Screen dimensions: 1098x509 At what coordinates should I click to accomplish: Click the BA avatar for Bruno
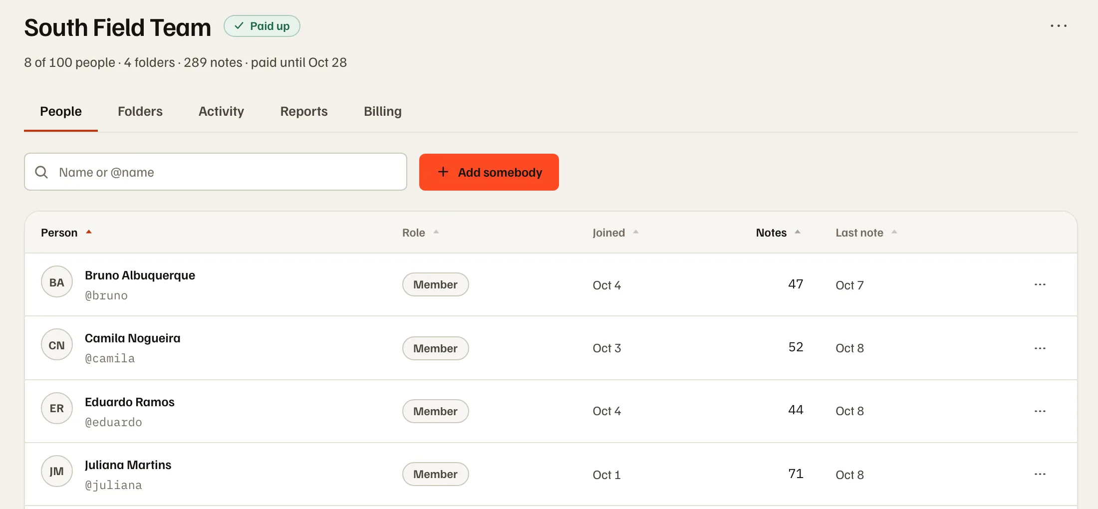[x=57, y=282]
